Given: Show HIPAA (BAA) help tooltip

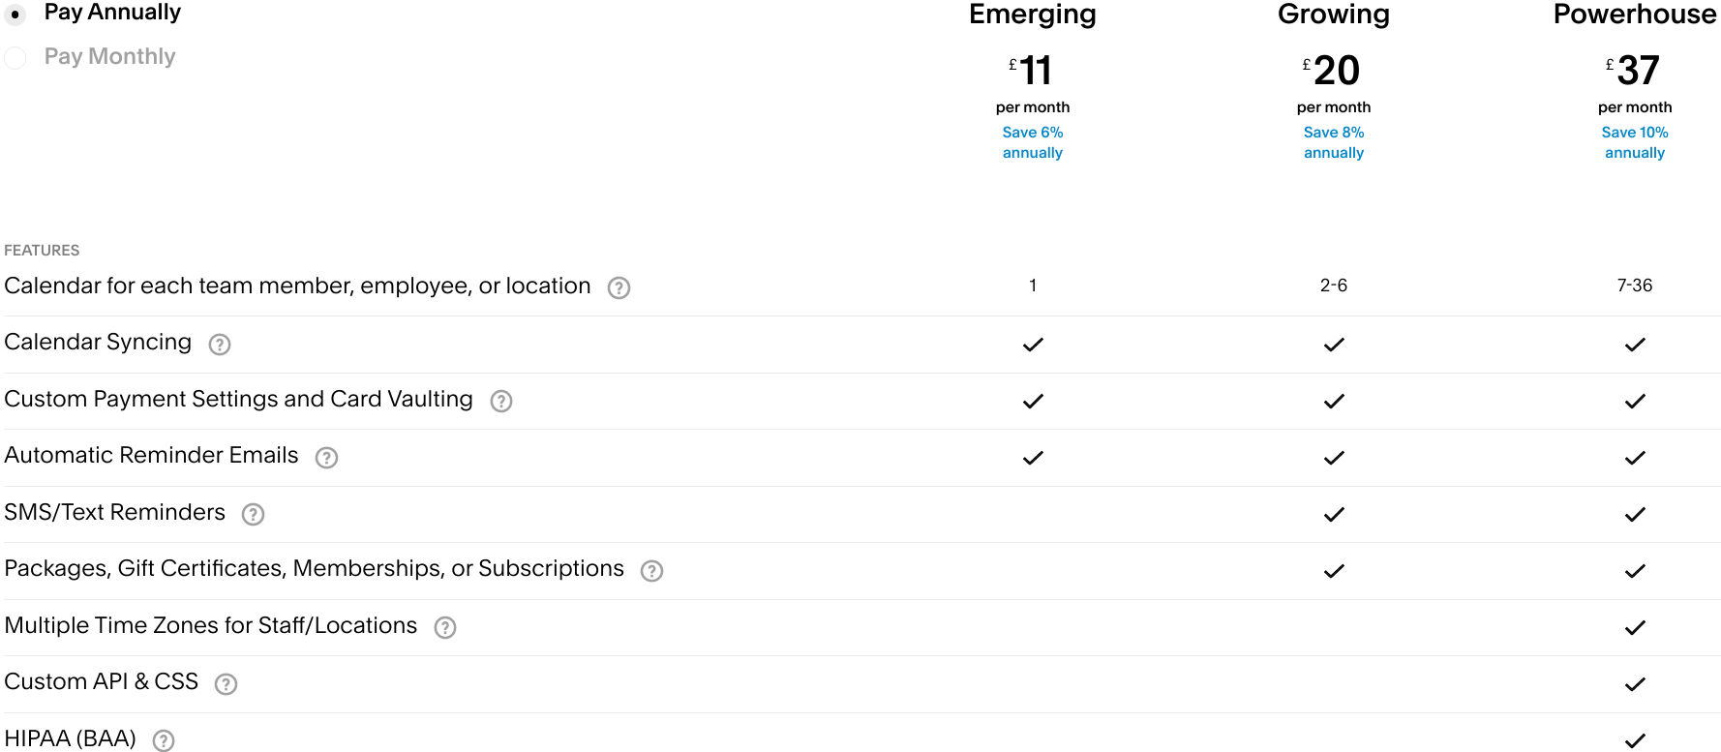Looking at the screenshot, I should coord(164,740).
